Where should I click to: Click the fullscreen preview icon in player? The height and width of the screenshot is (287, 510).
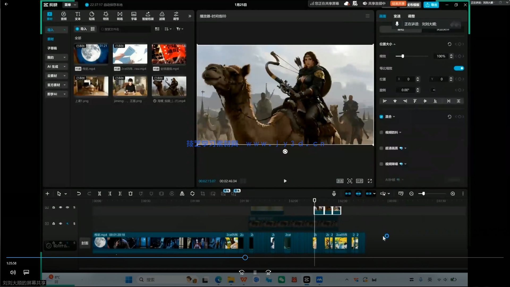coord(370,181)
